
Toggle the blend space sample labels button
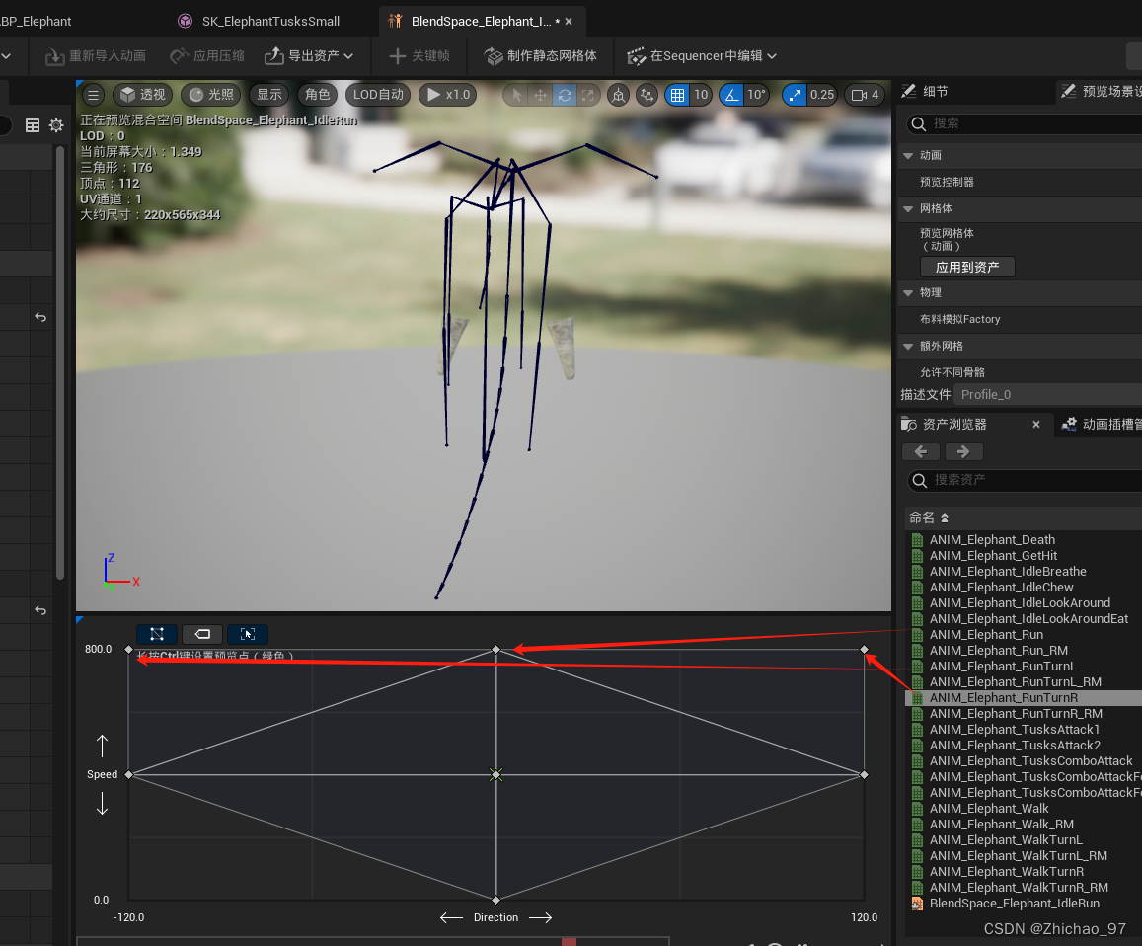(x=202, y=634)
